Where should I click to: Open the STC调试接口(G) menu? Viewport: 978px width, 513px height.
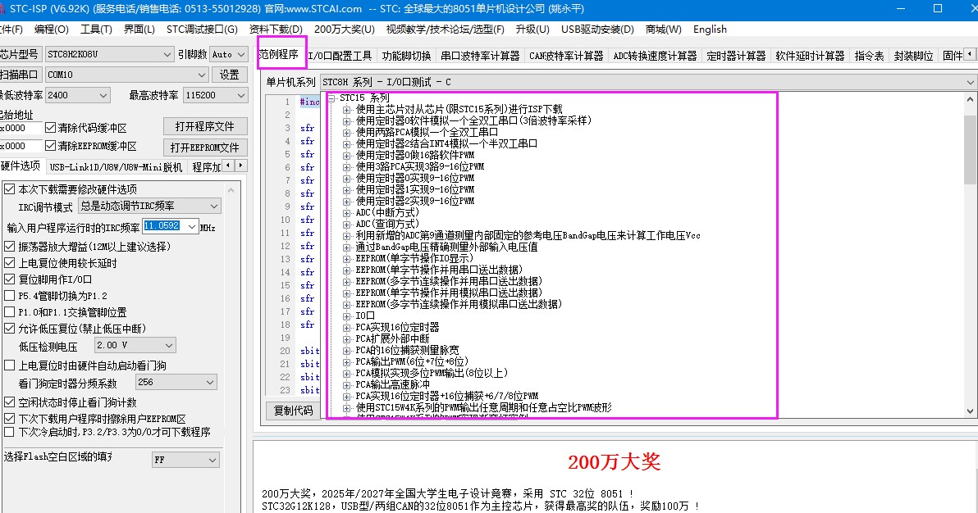[202, 30]
